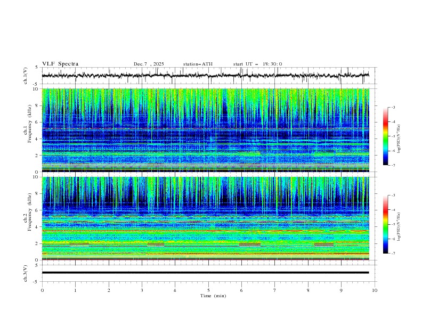Click the "-5" label on ch.1 colorbar

point(393,136)
